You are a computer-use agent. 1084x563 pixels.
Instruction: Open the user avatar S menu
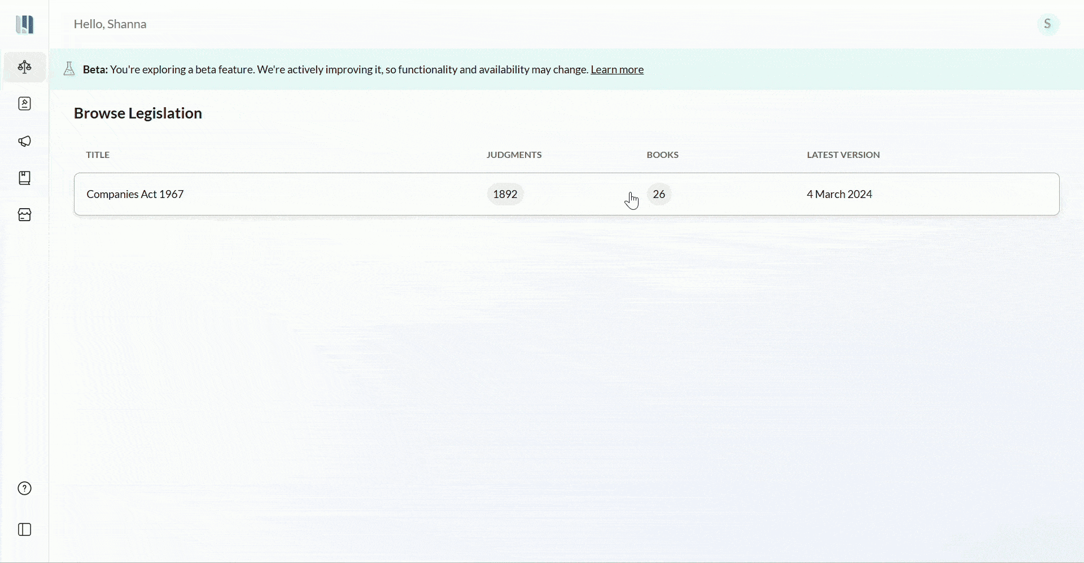[1048, 24]
